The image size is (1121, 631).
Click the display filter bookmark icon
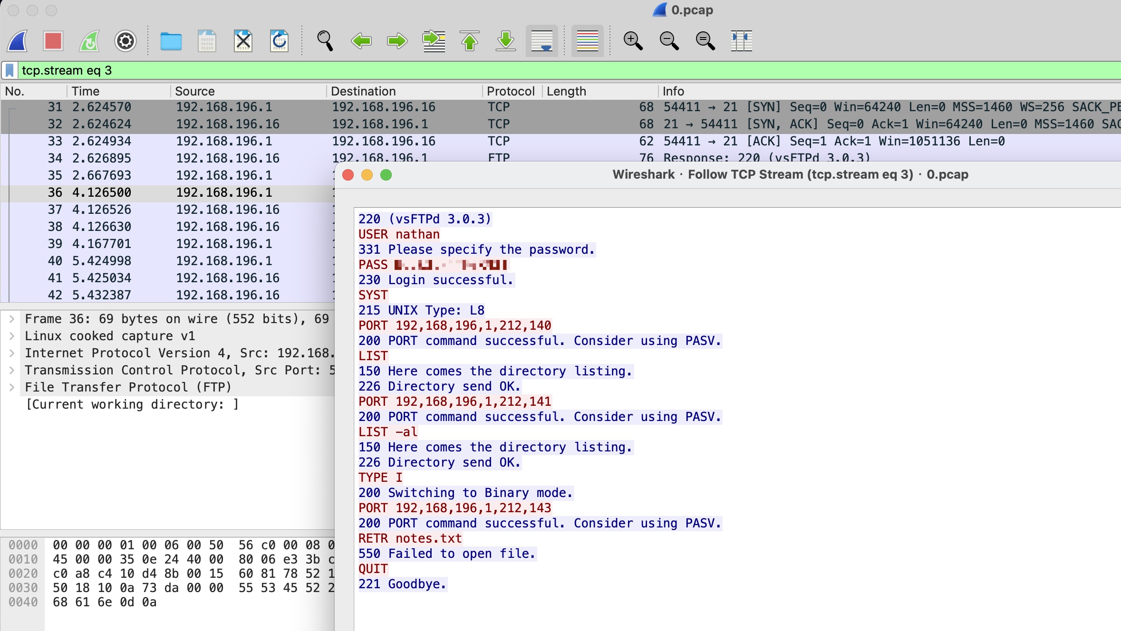(10, 70)
